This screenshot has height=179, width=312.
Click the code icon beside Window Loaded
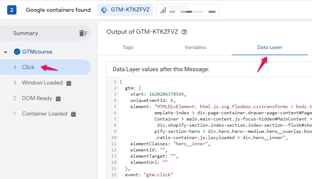tap(69, 83)
